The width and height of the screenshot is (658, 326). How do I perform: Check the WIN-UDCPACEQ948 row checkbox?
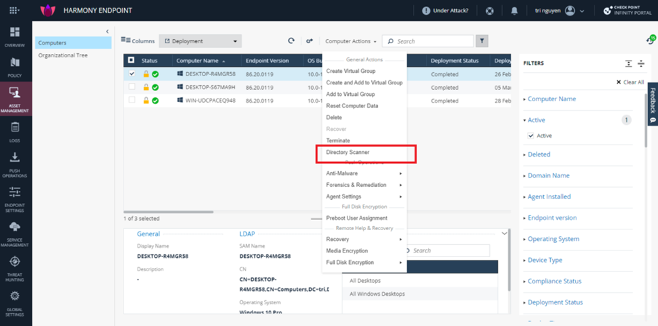(x=132, y=101)
